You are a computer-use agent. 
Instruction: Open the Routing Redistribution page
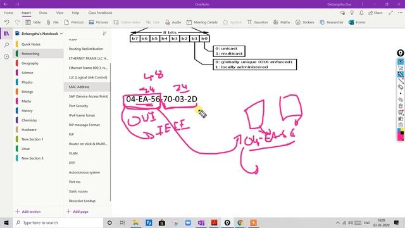click(87, 49)
